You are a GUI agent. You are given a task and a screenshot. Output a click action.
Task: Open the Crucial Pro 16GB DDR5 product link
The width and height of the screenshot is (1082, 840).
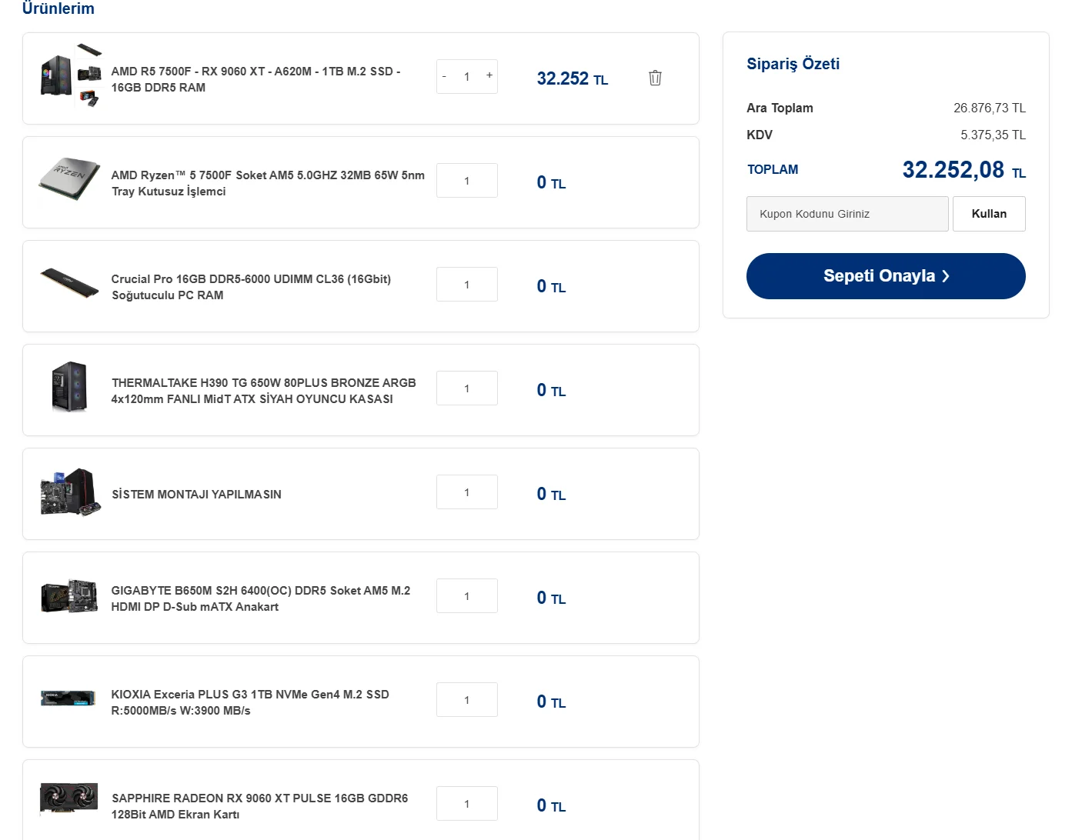(251, 287)
